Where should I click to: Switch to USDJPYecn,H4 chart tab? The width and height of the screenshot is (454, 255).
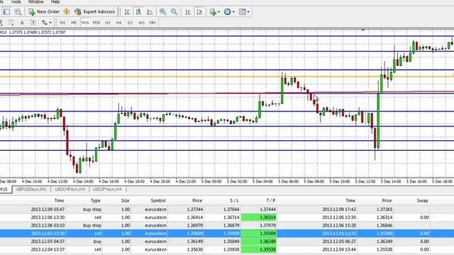(x=107, y=189)
